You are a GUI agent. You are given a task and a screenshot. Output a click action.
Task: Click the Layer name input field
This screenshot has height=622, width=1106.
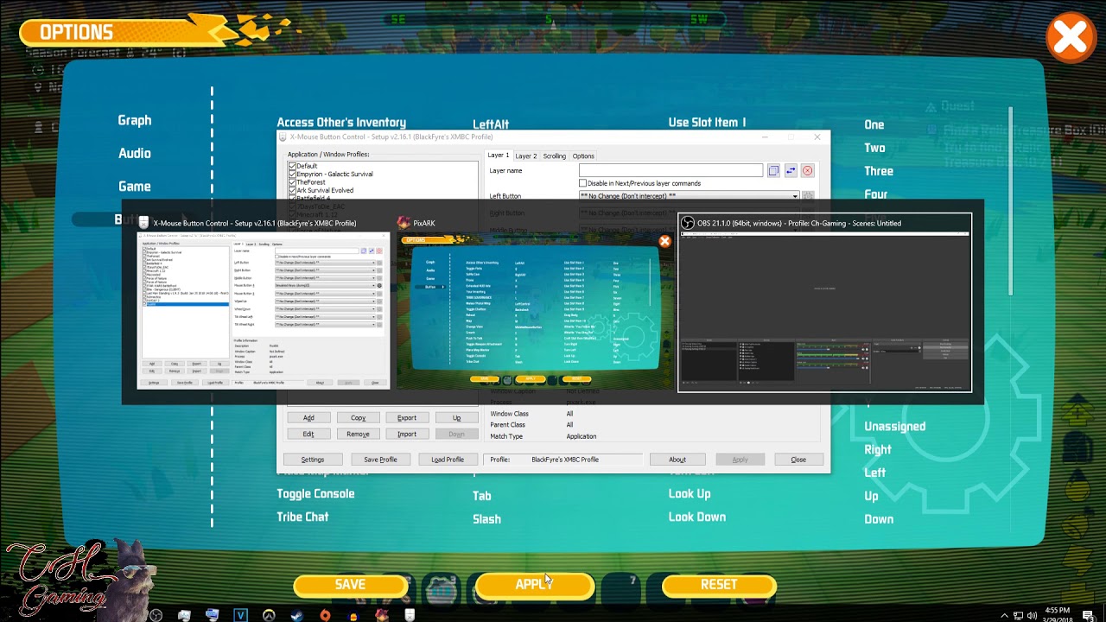click(671, 171)
